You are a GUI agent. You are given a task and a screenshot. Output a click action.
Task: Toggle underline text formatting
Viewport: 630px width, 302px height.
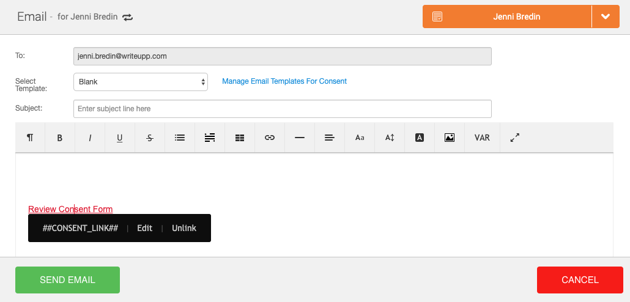[120, 138]
